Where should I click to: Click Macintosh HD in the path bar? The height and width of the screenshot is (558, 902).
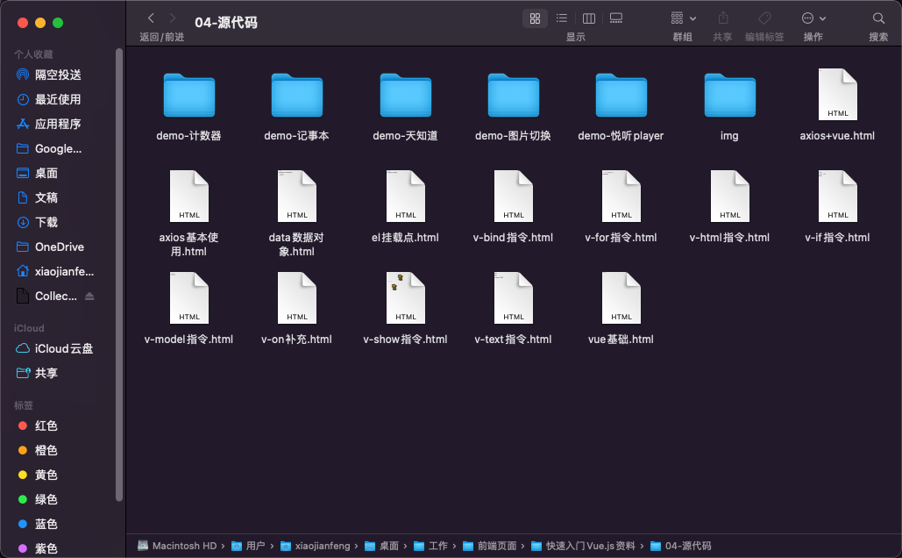click(x=178, y=546)
